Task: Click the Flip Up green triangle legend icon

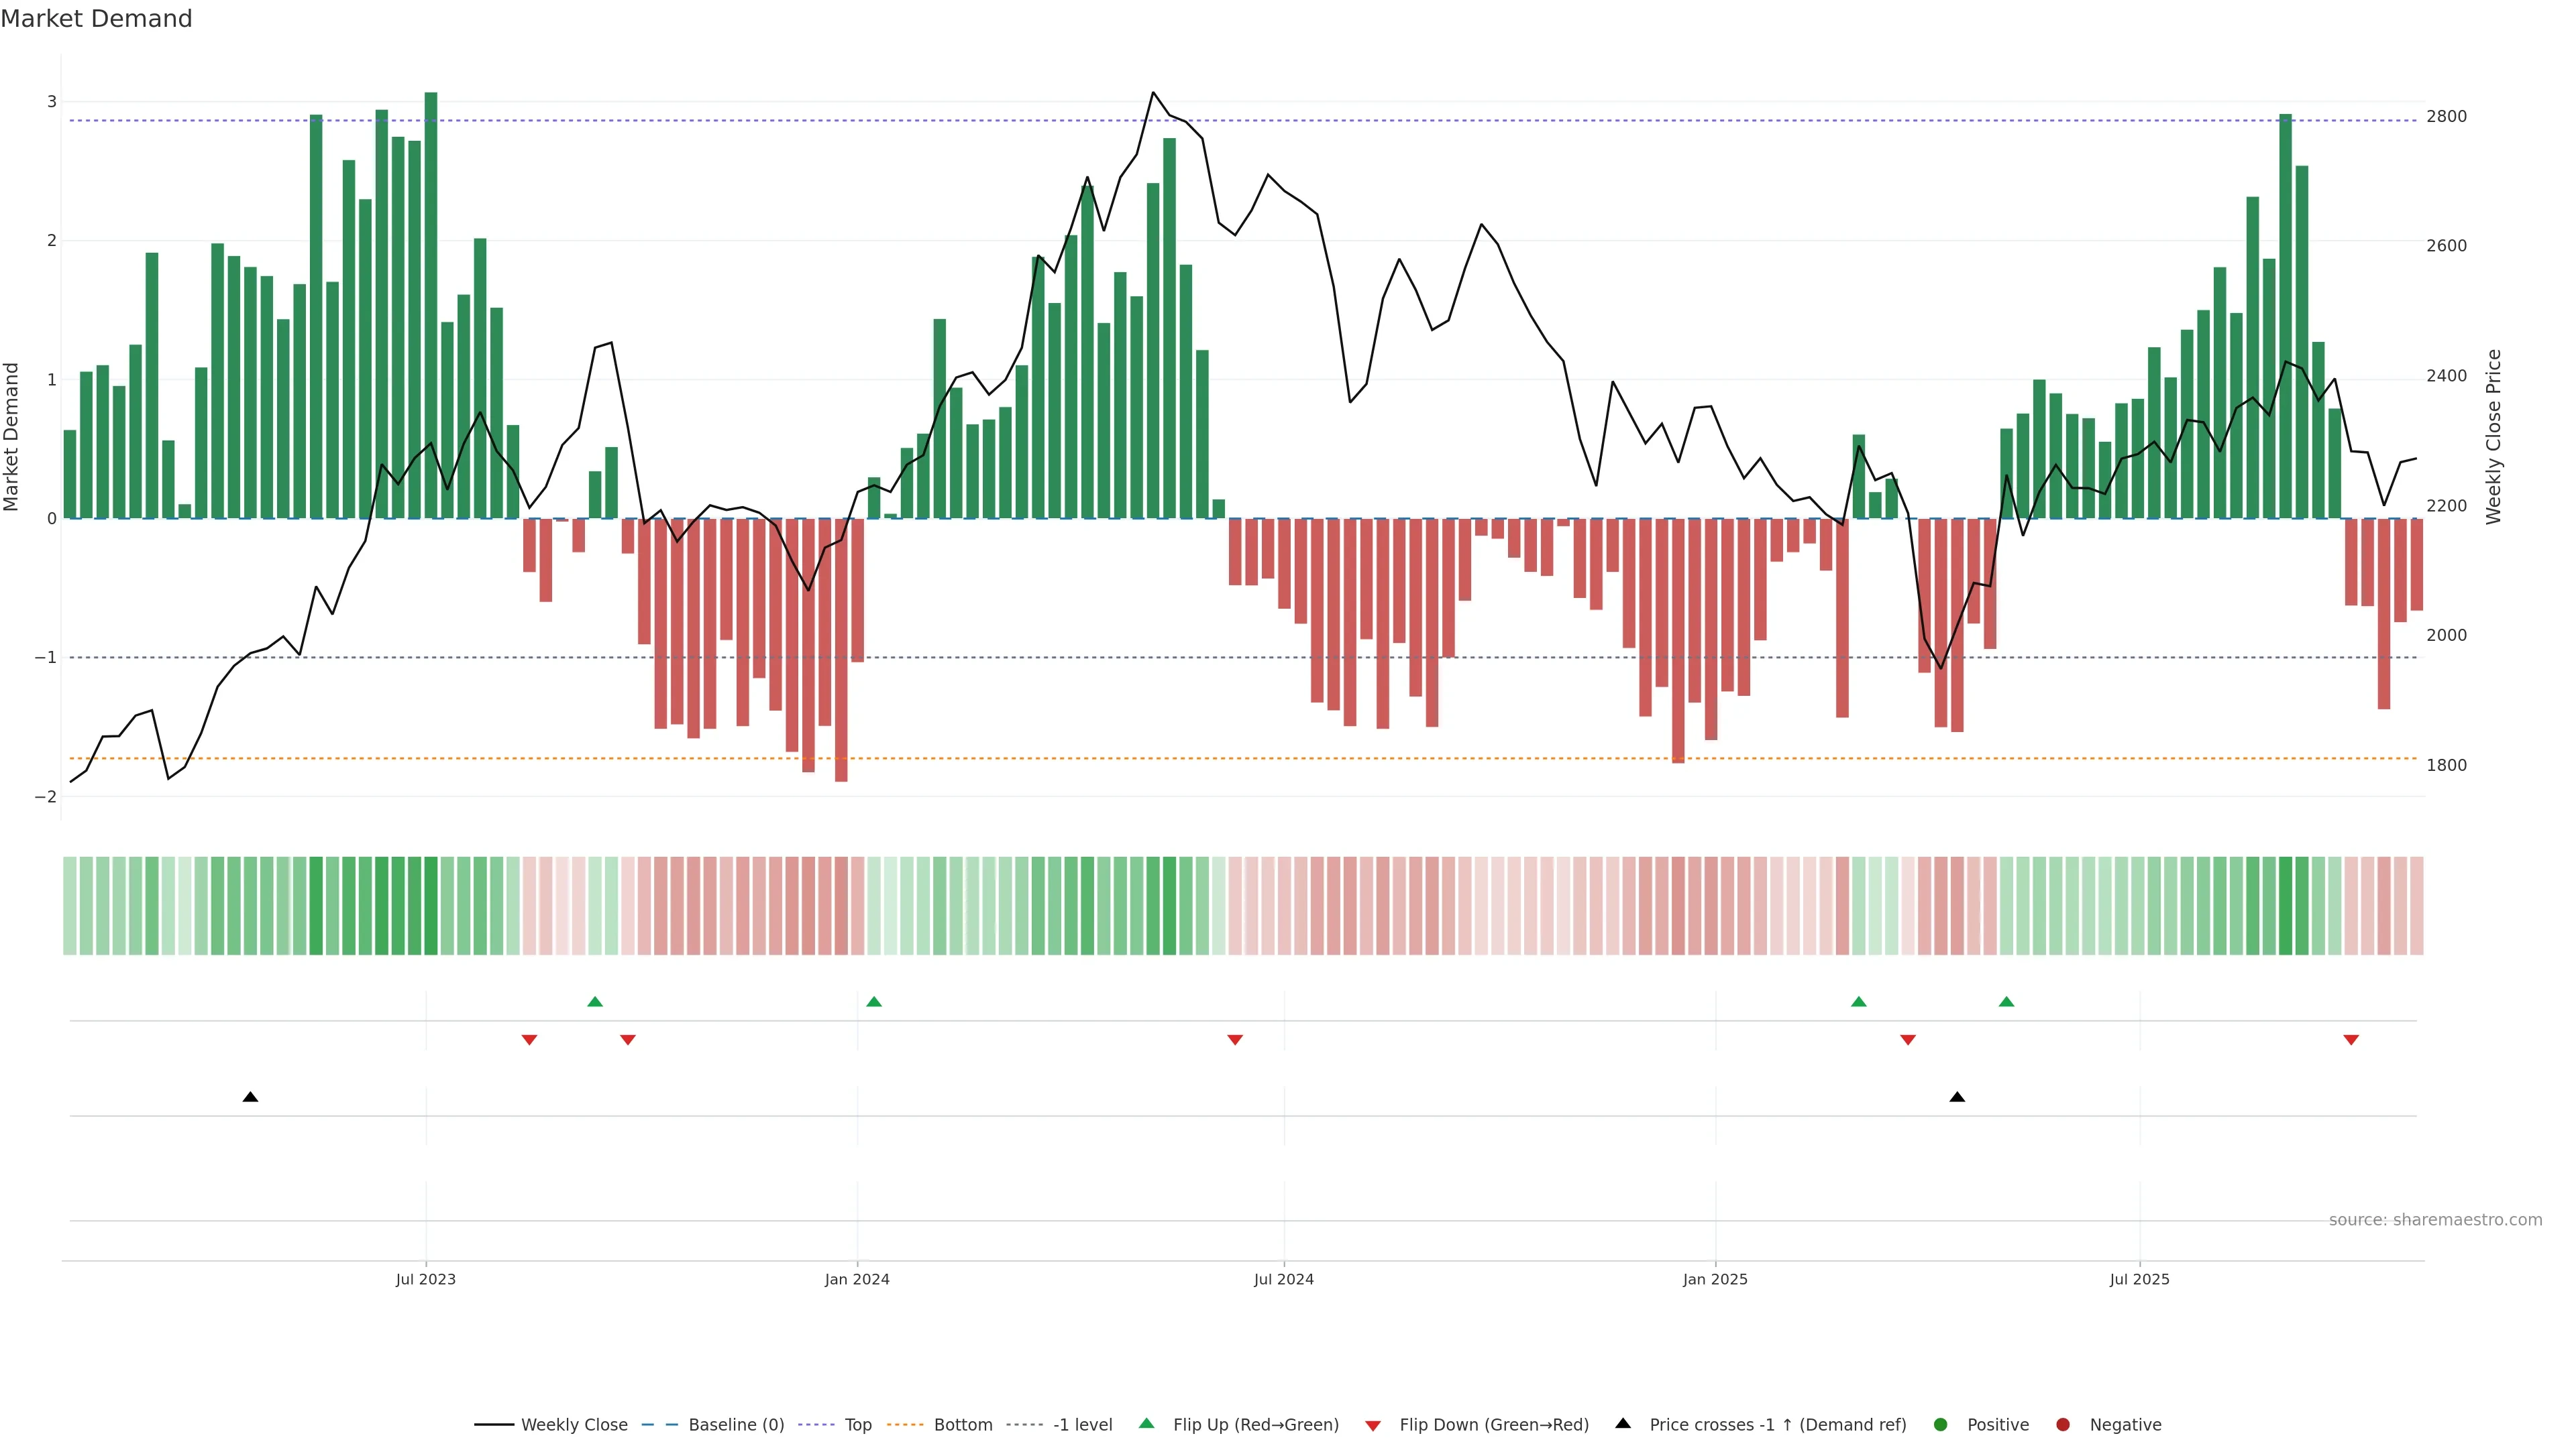Action: click(1146, 1423)
